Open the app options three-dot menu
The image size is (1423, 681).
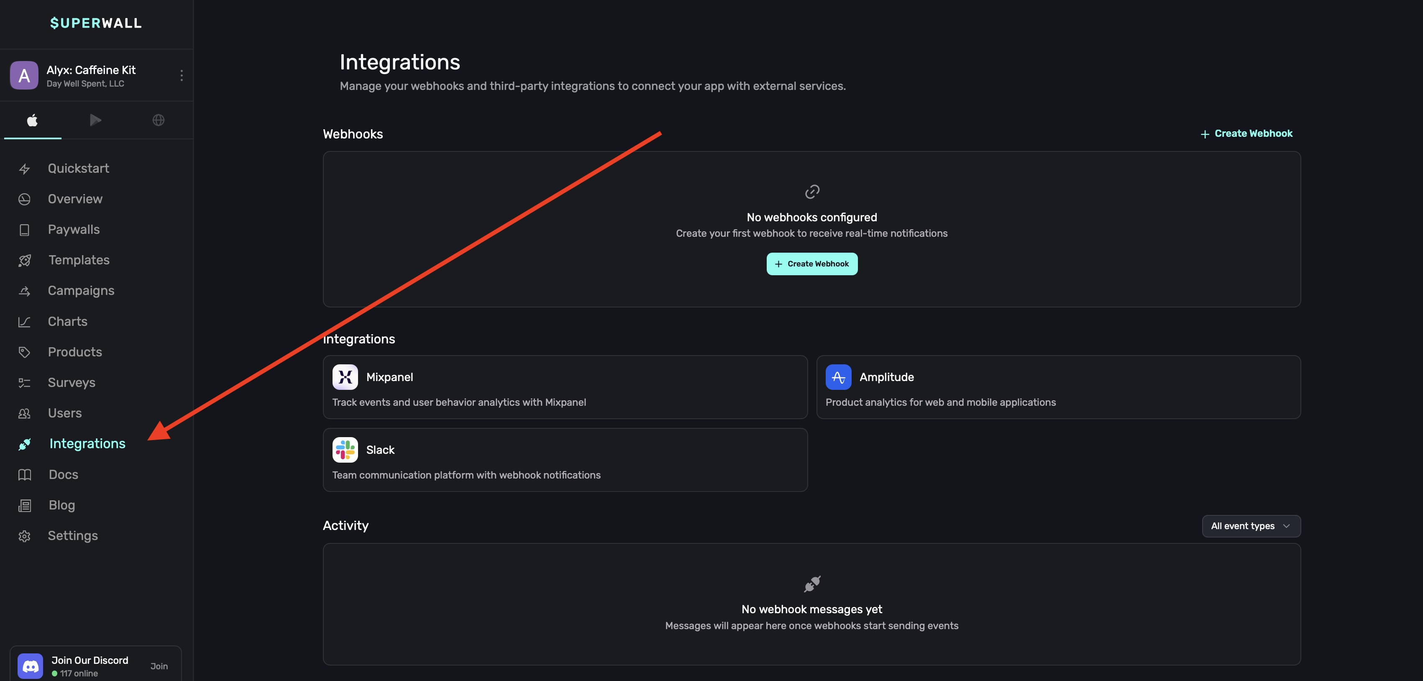click(x=181, y=76)
